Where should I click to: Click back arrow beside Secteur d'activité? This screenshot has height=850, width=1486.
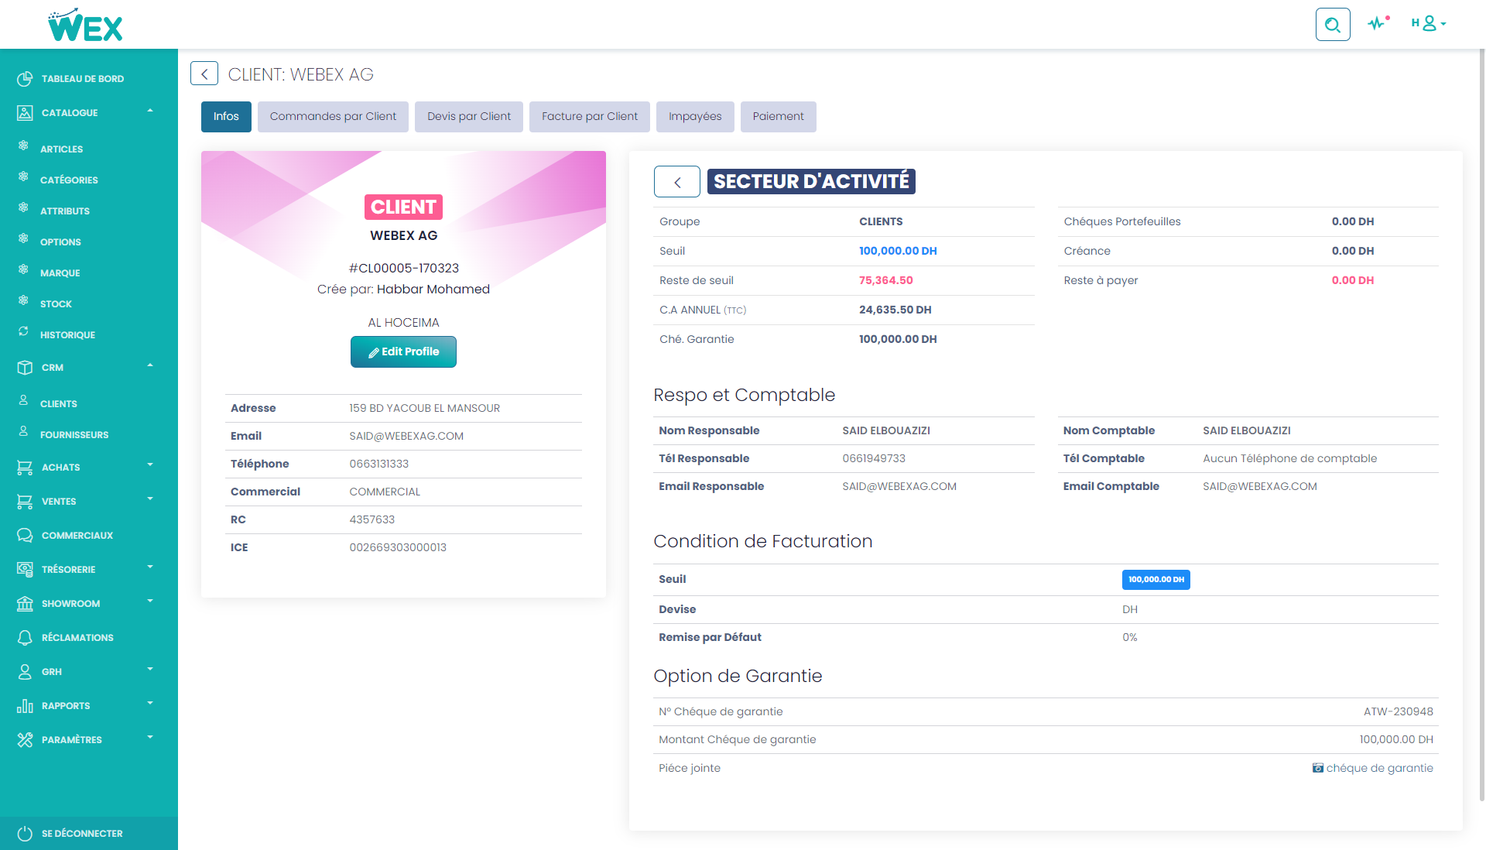677,182
